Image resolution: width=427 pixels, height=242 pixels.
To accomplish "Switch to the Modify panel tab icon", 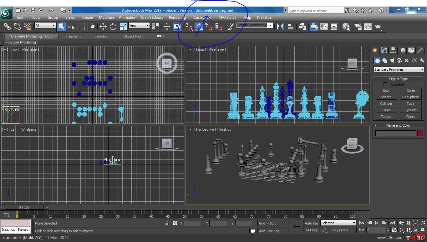I will 384,50.
